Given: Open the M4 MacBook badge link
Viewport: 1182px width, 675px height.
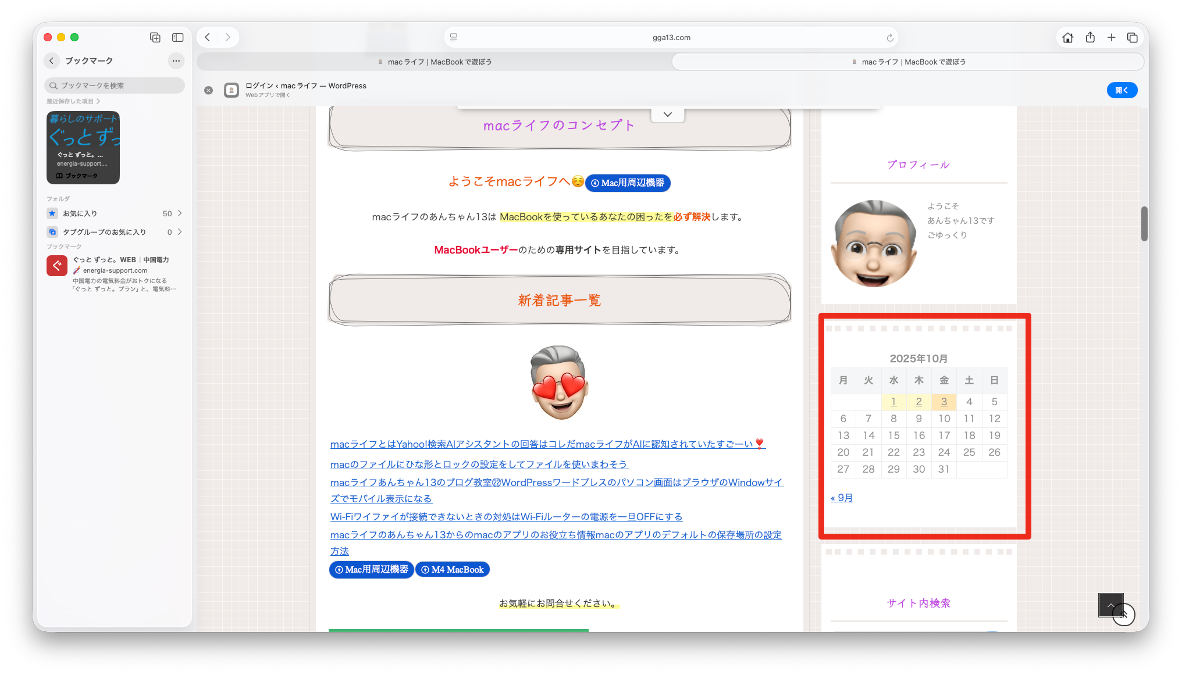Looking at the screenshot, I should [x=452, y=570].
